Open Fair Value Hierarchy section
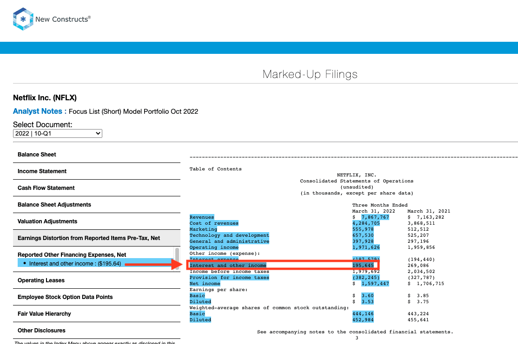The image size is (518, 344). [x=96, y=314]
